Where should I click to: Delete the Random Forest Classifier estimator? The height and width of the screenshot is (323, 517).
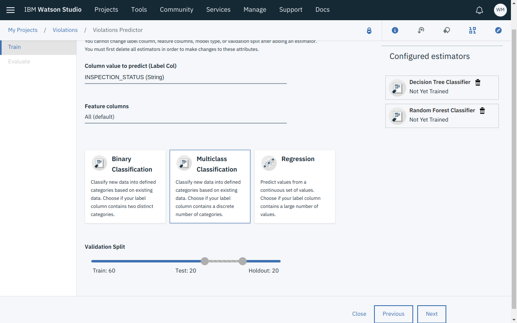coord(482,111)
